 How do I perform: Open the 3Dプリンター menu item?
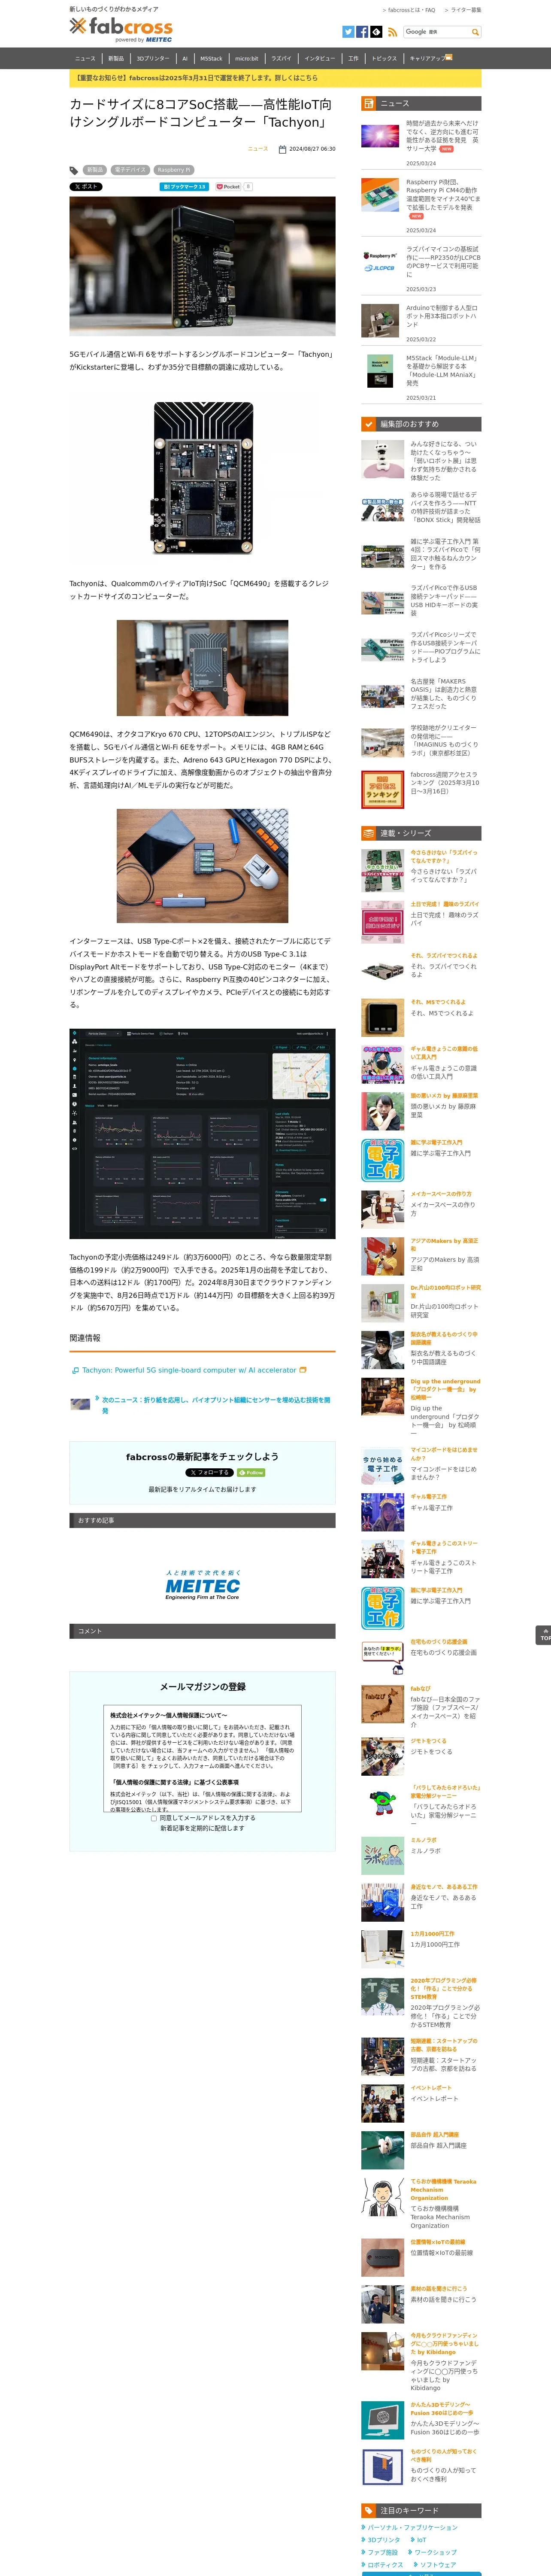click(x=153, y=59)
